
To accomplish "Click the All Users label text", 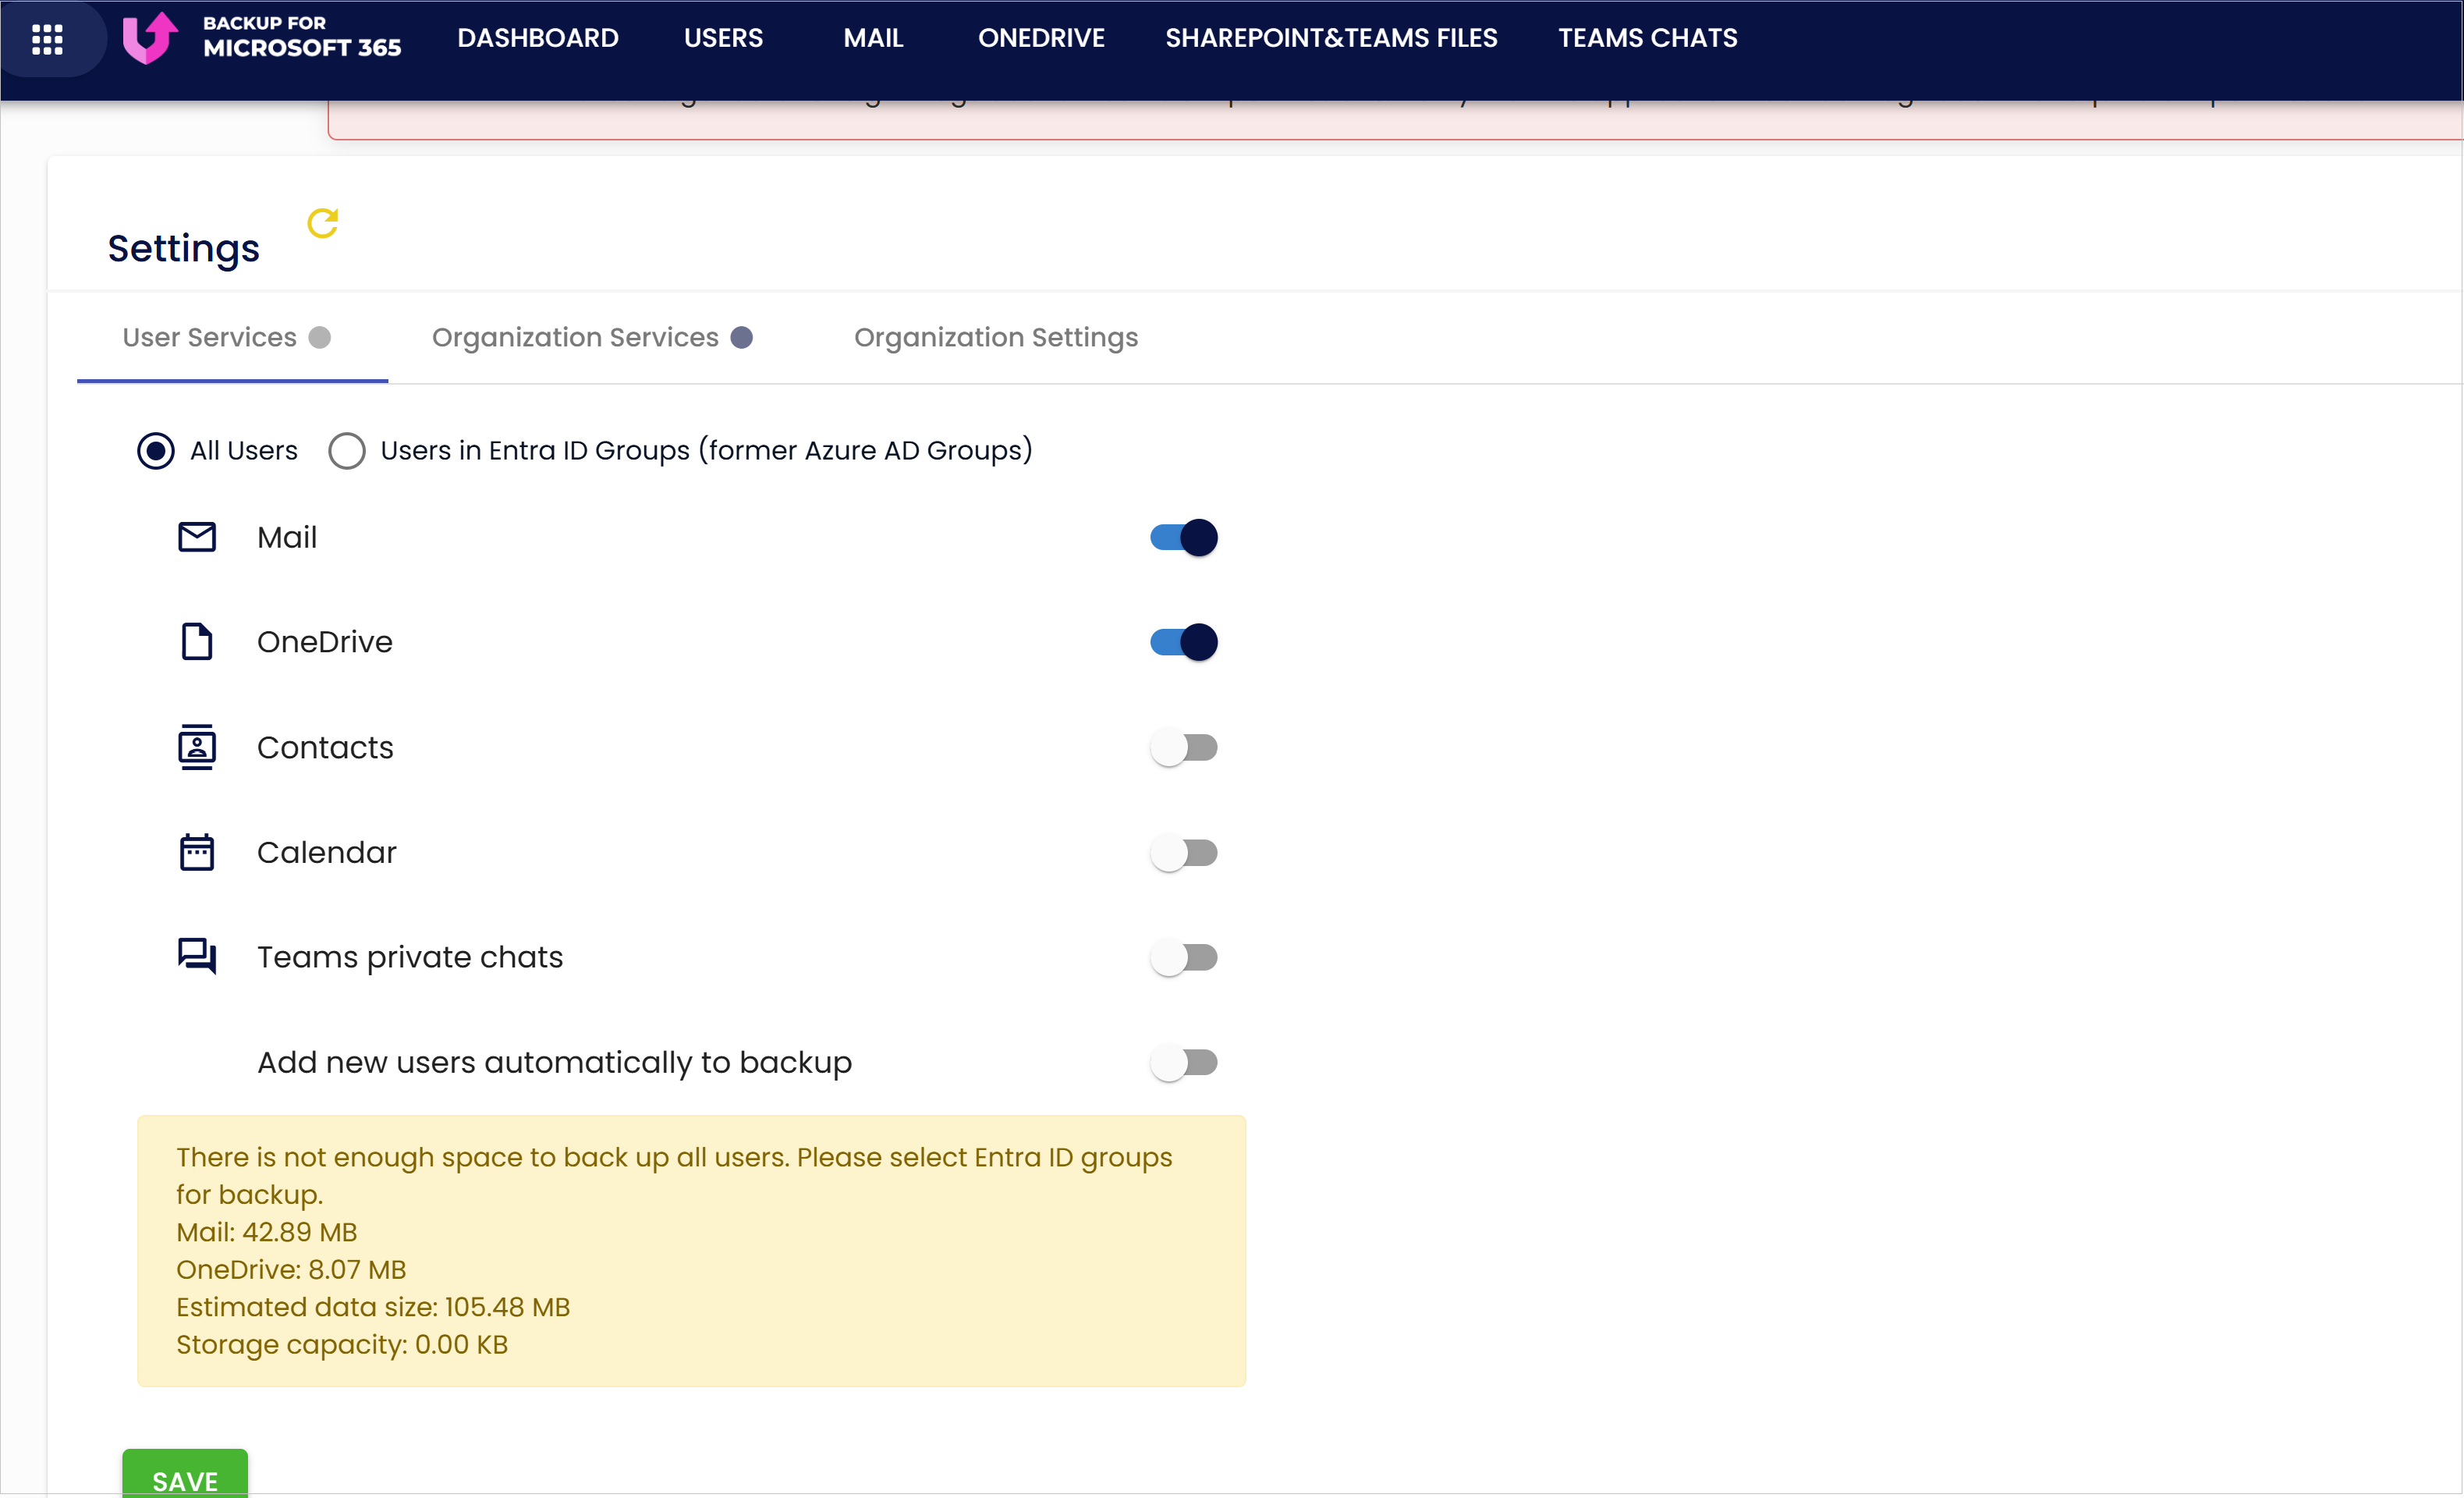I will (x=244, y=450).
